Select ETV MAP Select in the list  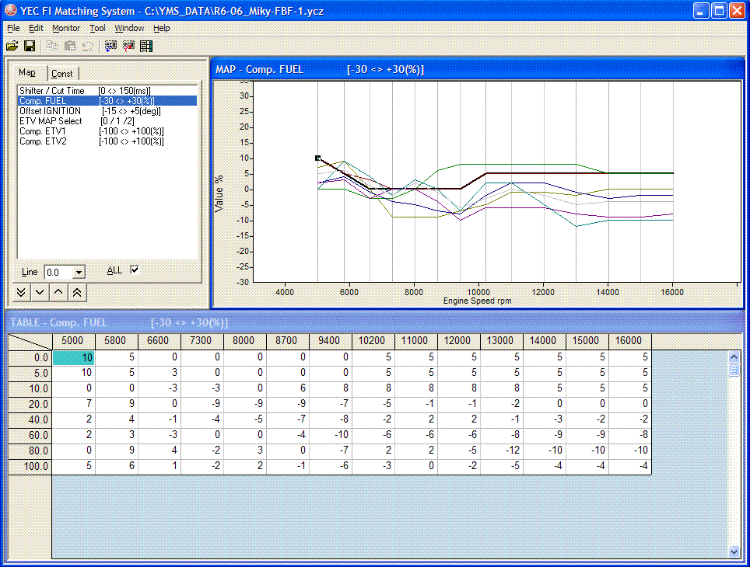[x=107, y=121]
